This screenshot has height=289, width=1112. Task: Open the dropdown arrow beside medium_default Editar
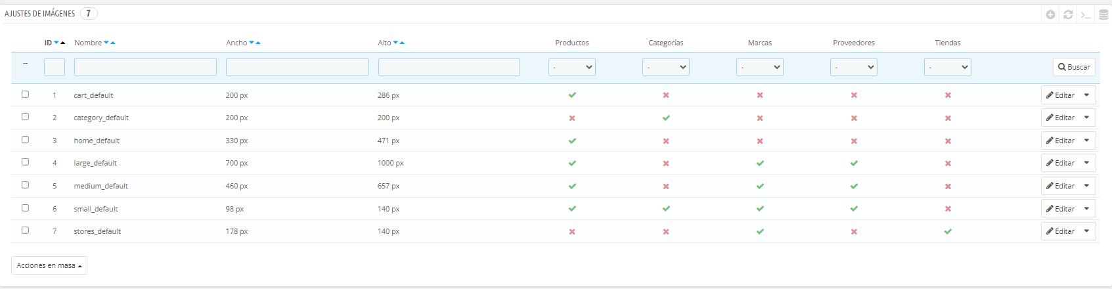[1087, 186]
